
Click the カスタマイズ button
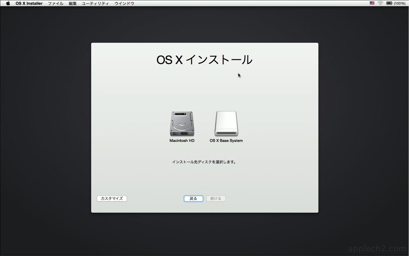[112, 199]
